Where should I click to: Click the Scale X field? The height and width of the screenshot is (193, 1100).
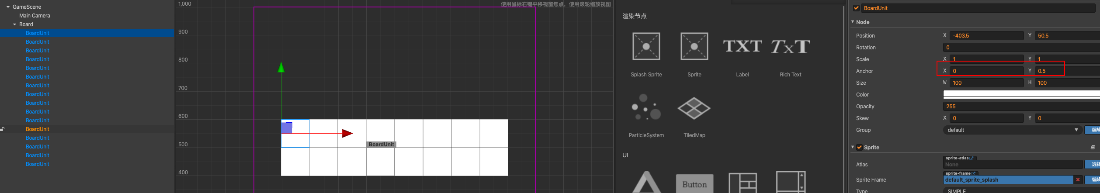pos(986,59)
